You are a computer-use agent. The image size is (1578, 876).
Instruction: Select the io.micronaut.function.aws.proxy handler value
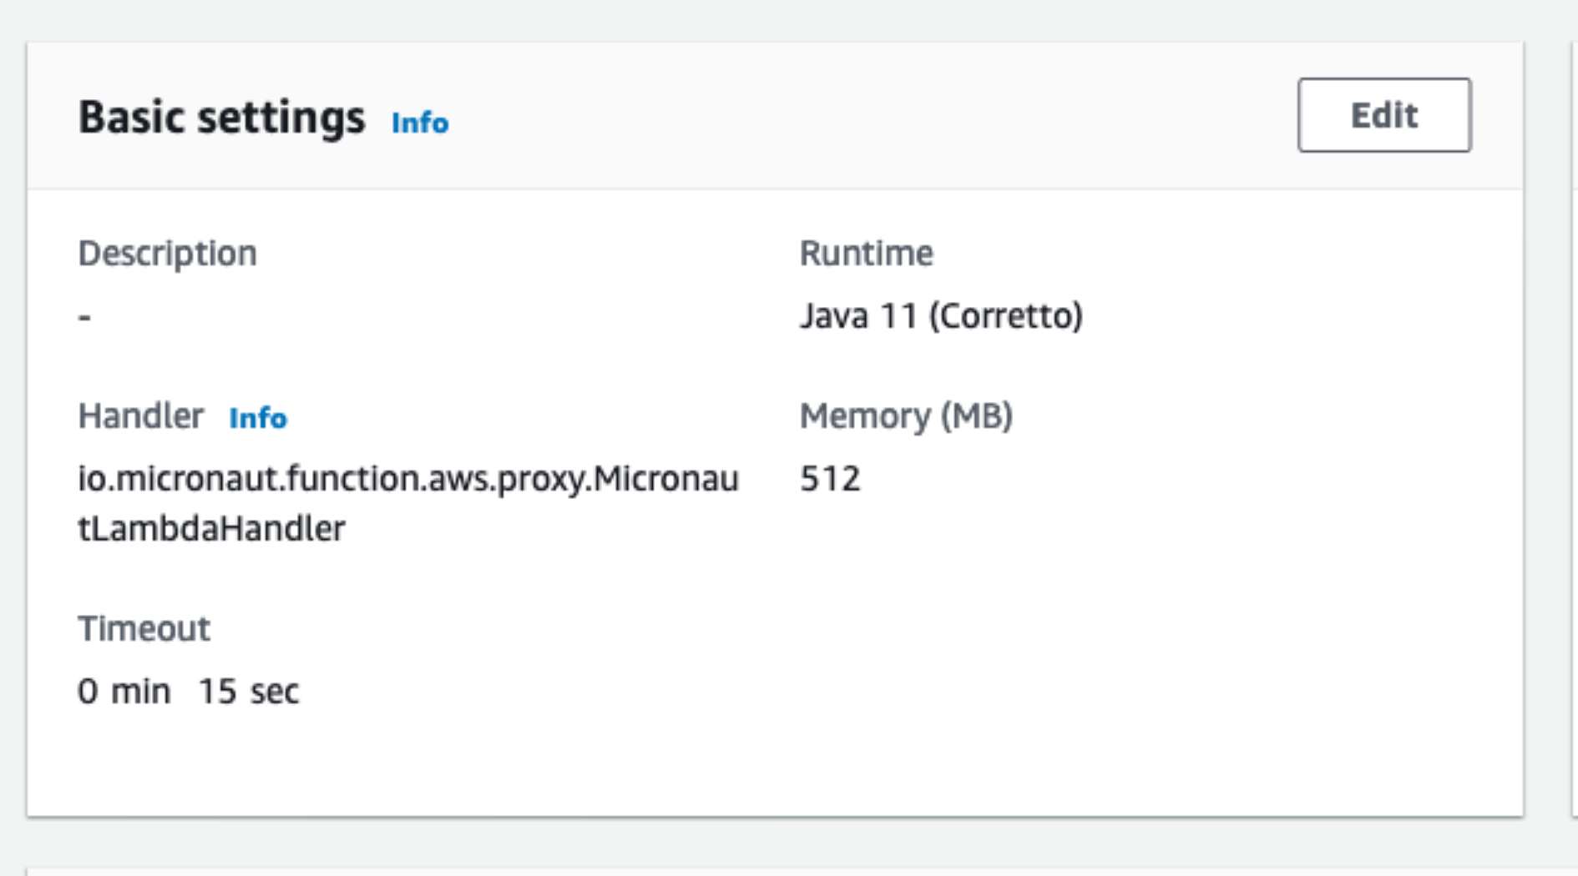click(x=408, y=503)
